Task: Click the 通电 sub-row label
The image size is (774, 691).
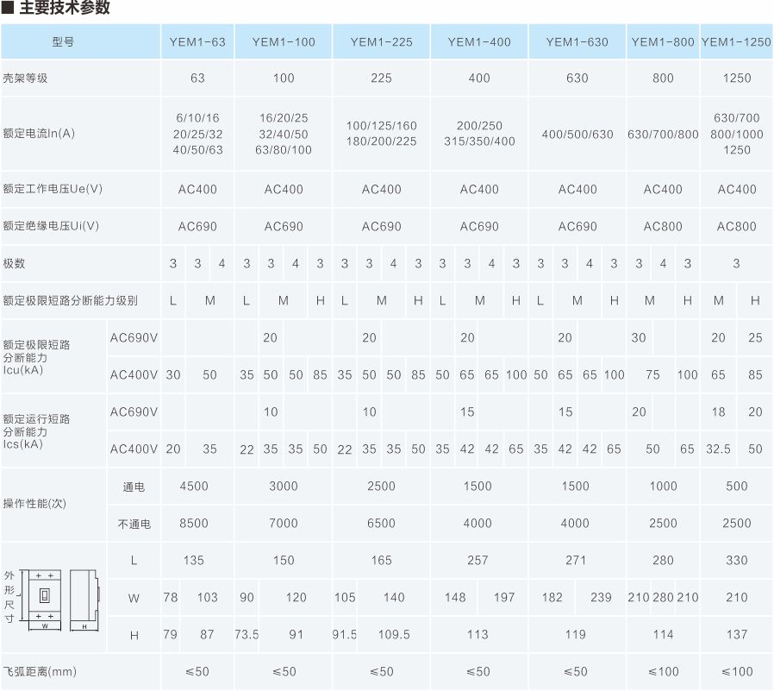Action: pyautogui.click(x=134, y=487)
